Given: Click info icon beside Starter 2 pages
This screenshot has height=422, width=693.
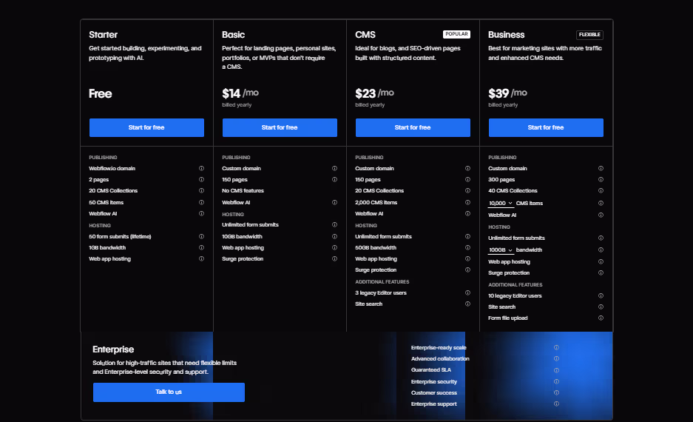Looking at the screenshot, I should [x=201, y=180].
